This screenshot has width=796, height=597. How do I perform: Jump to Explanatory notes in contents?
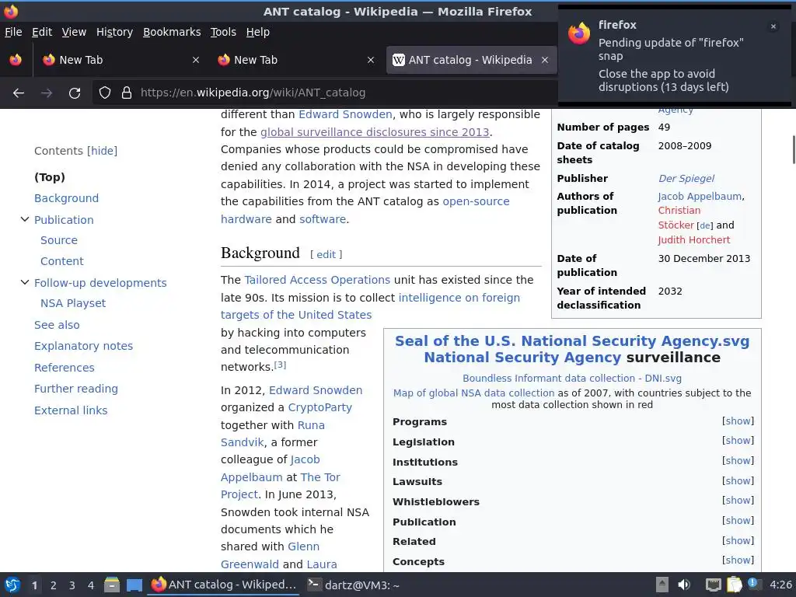(83, 346)
